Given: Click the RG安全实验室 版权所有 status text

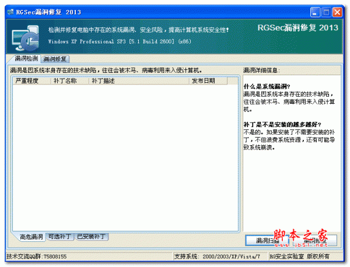Looking at the screenshot, I should [299, 257].
